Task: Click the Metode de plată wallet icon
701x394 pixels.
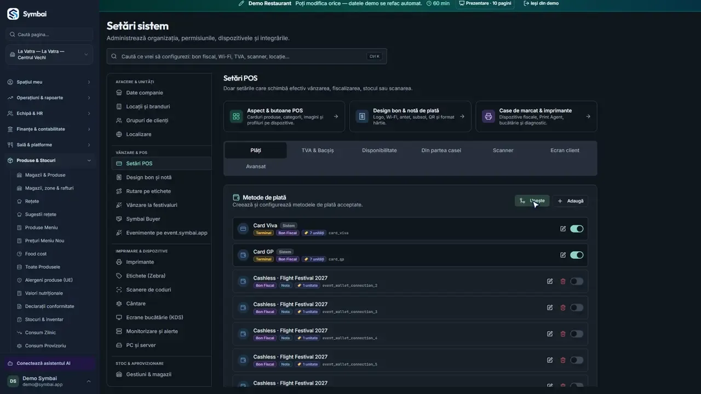Action: tap(236, 198)
